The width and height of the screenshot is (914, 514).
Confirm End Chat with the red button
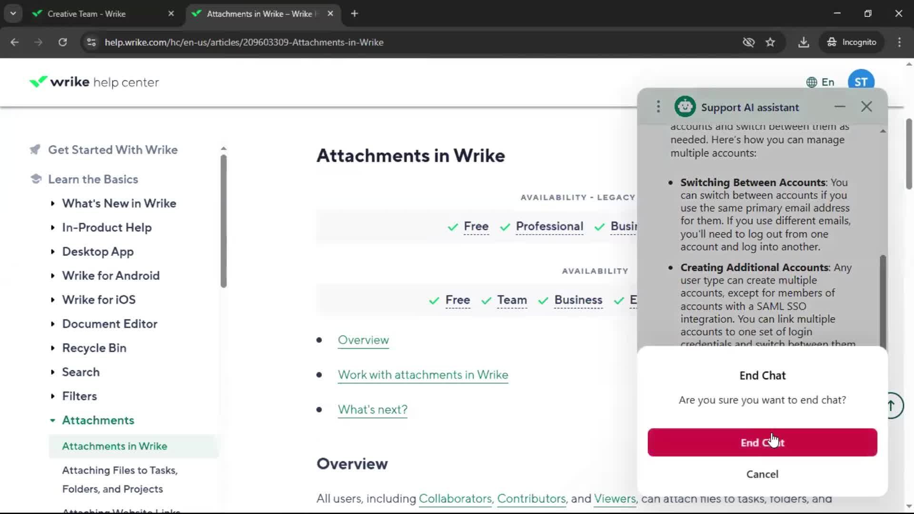(x=762, y=442)
